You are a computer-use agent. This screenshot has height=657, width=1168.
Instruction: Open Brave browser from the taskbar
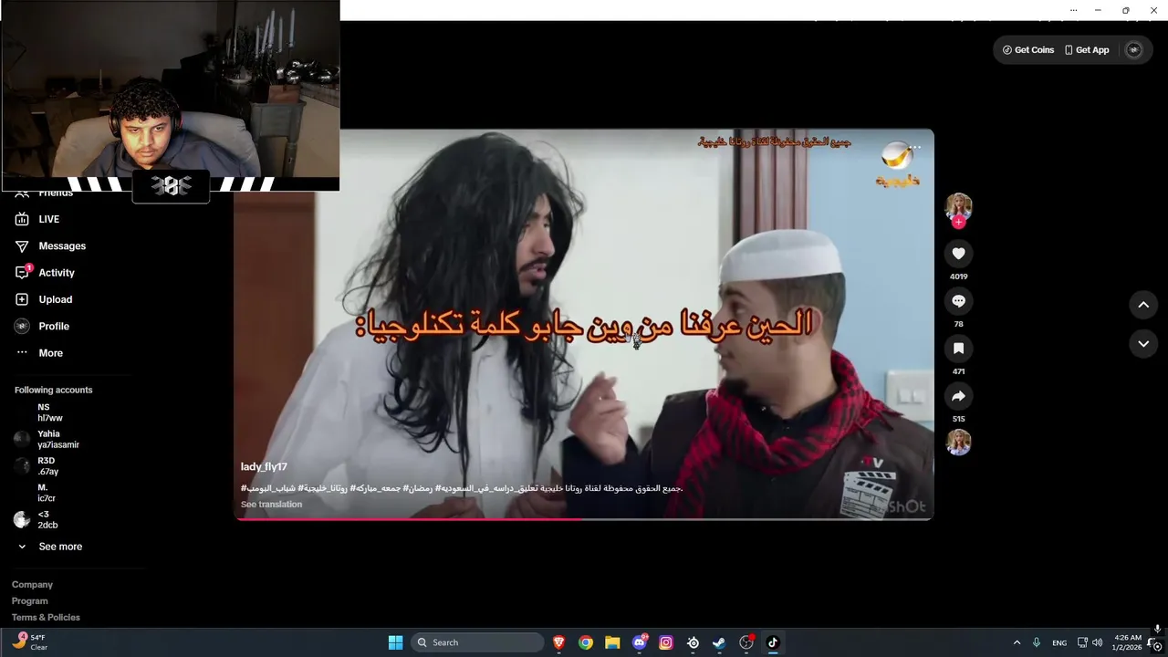pyautogui.click(x=558, y=642)
